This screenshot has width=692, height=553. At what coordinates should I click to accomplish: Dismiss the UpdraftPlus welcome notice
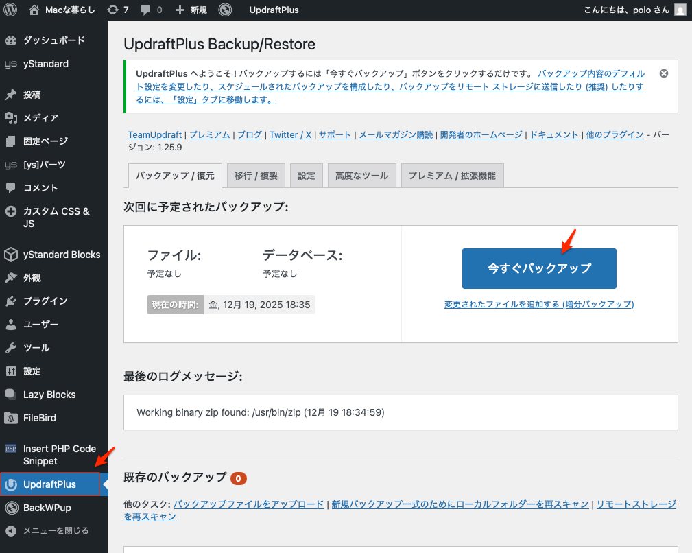pyautogui.click(x=663, y=73)
